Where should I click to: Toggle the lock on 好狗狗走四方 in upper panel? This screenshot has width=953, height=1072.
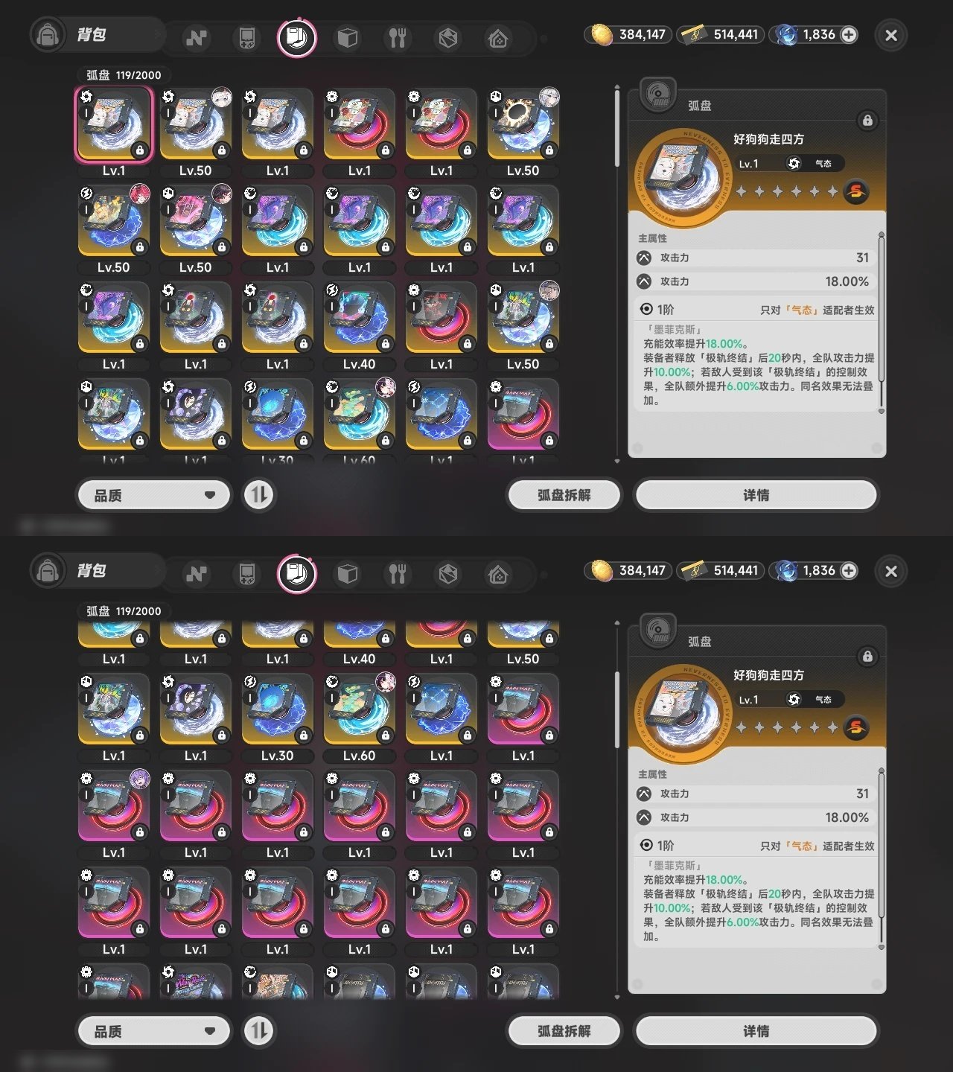pos(867,121)
